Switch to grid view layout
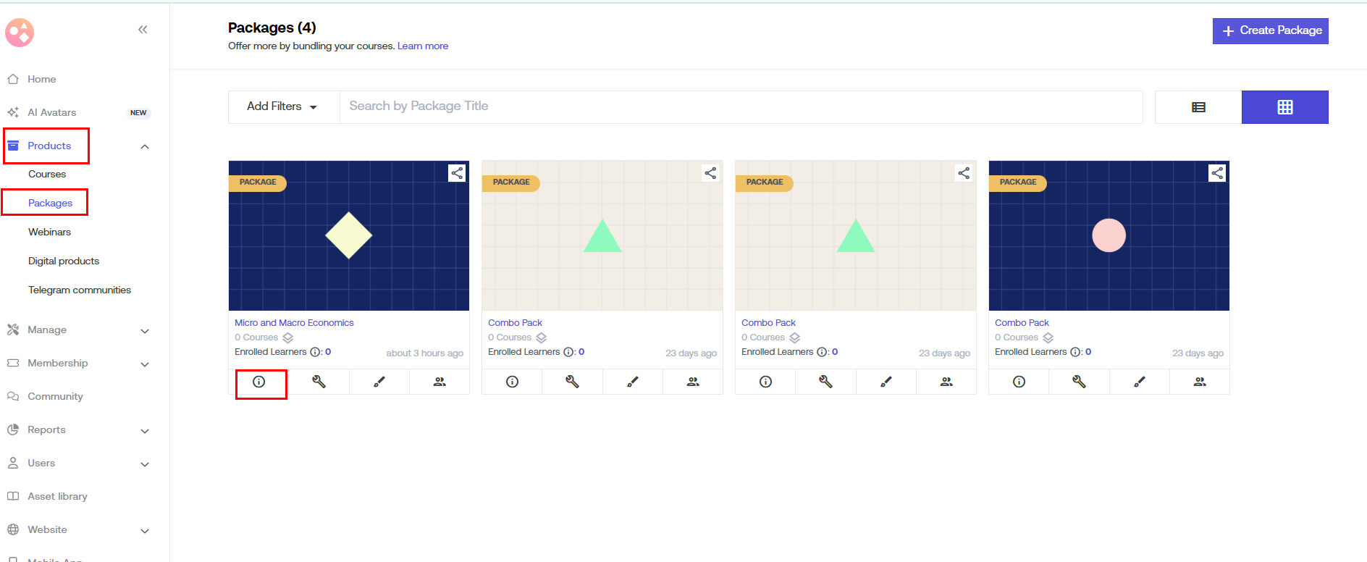The image size is (1367, 562). [1284, 107]
